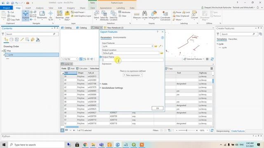Switch Contents to List By Labeling
The height and width of the screenshot is (148, 264).
tap(33, 39)
